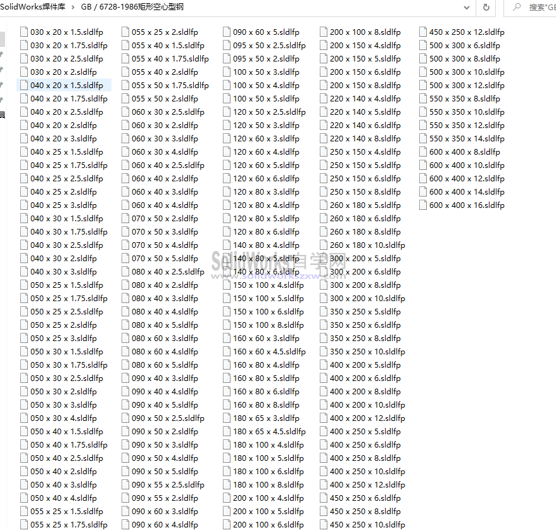Select 090 x 40 x 3.sldlfp
The width and height of the screenshot is (556, 530).
coord(160,378)
